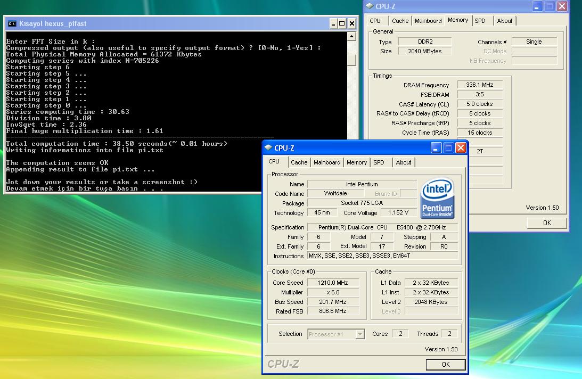Click the 336.1 MHz DRAM frequency value

pos(480,85)
